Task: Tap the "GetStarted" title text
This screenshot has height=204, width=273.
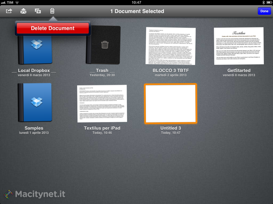Action: click(239, 70)
